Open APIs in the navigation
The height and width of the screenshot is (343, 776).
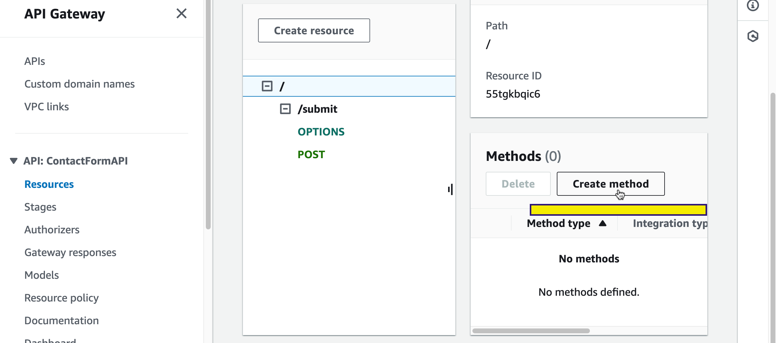point(35,61)
